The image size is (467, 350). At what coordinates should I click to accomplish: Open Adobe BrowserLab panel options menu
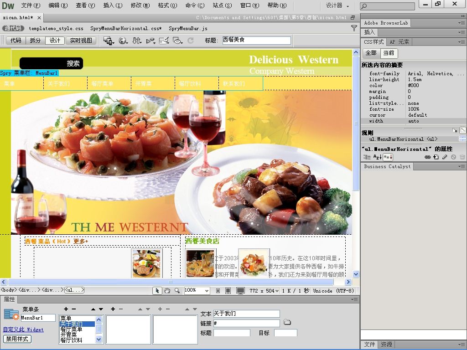pyautogui.click(x=462, y=23)
